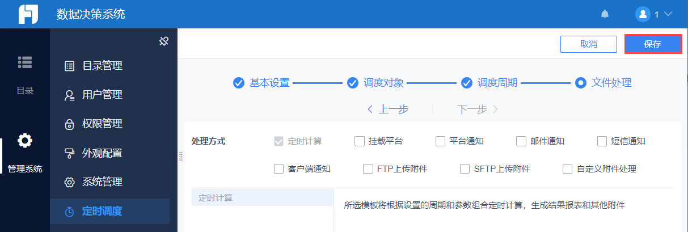Click the 基本设置 checkmark circle
The width and height of the screenshot is (688, 232).
(239, 83)
